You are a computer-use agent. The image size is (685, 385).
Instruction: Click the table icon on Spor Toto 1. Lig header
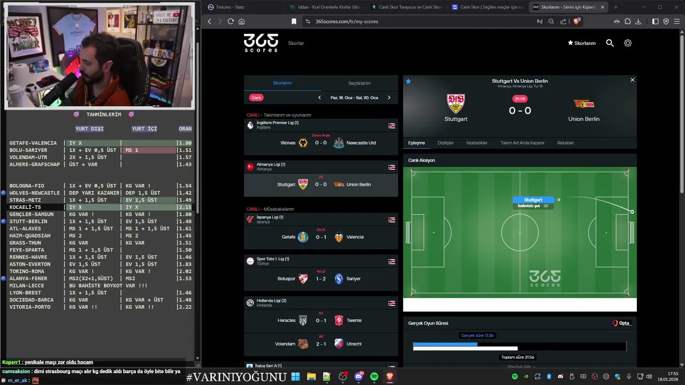(392, 261)
